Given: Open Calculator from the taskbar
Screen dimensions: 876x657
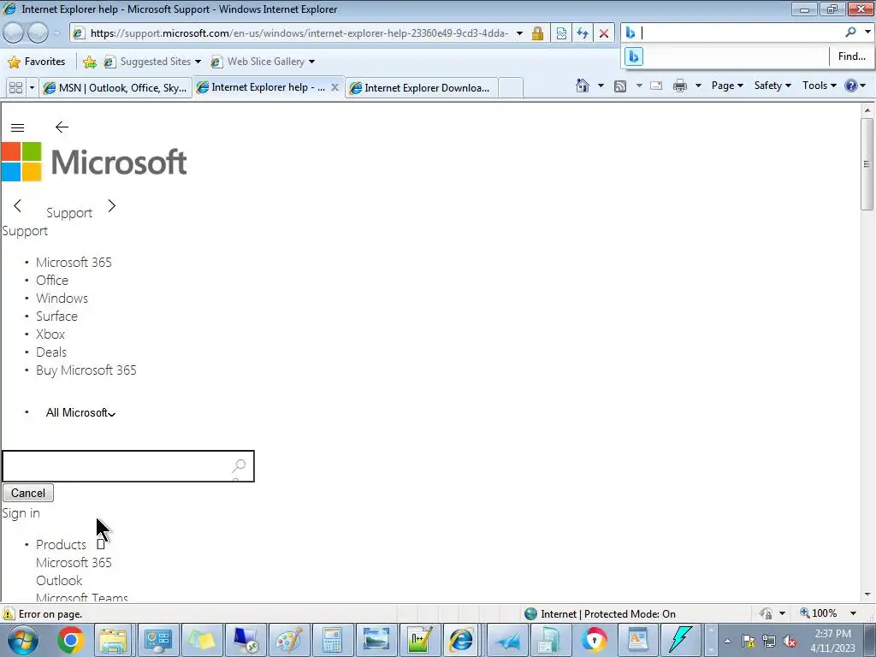Looking at the screenshot, I should 332,640.
